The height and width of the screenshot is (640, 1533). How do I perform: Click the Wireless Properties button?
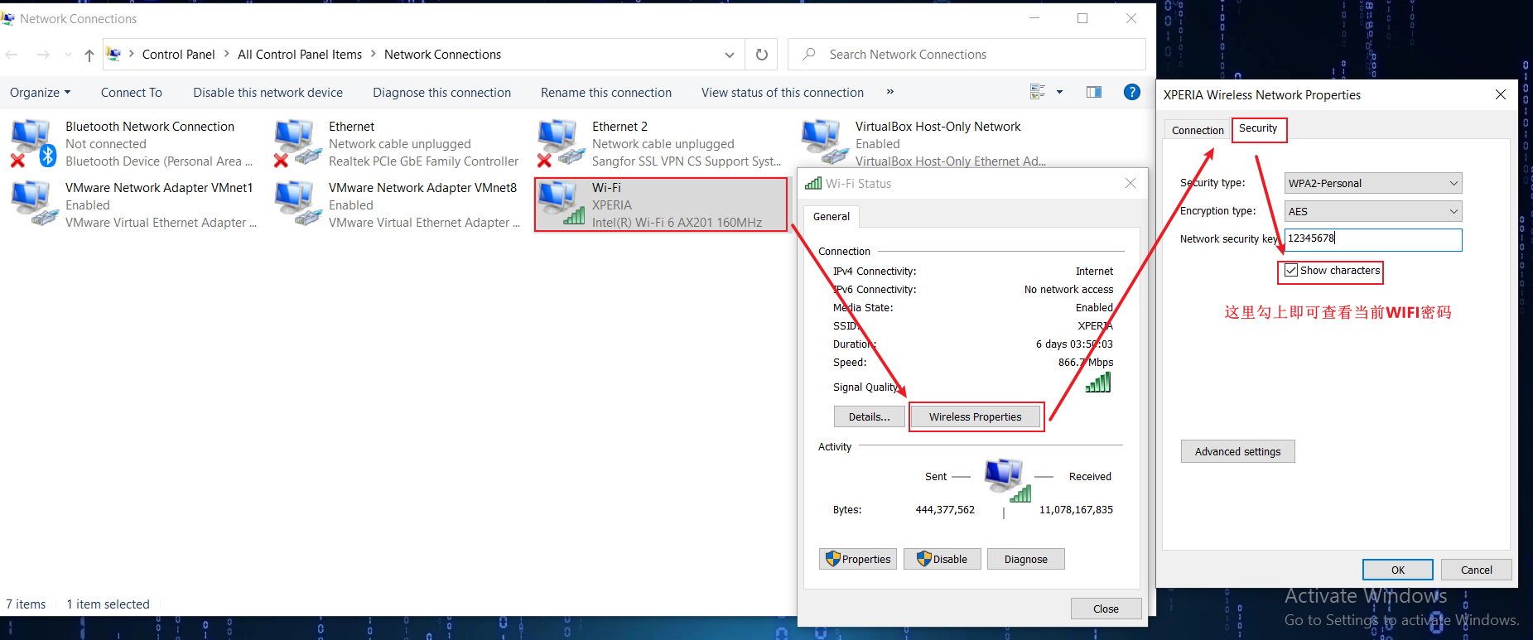(975, 416)
